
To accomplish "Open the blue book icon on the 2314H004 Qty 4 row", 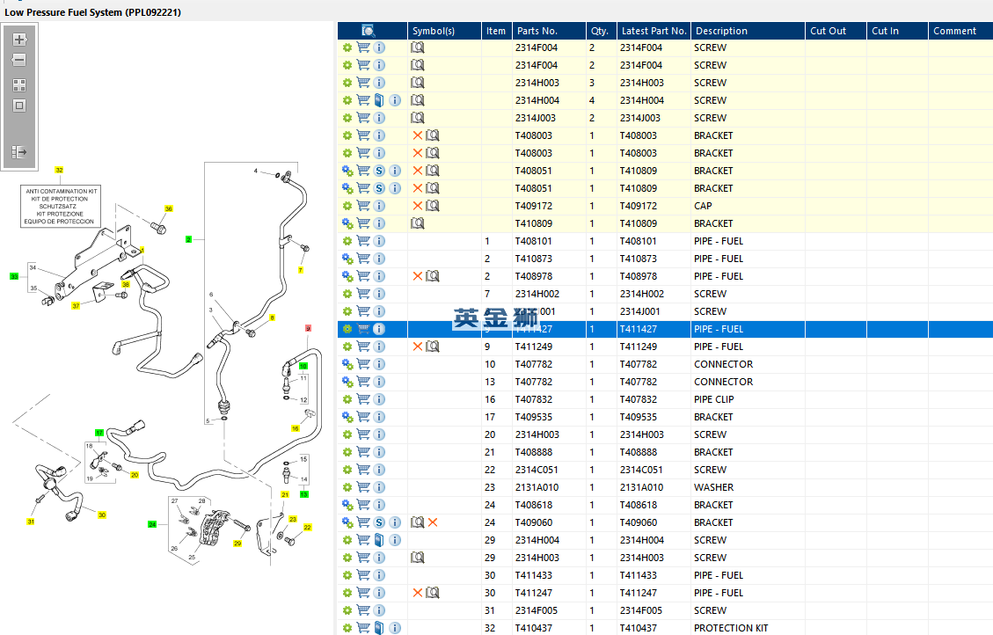I will click(x=379, y=100).
